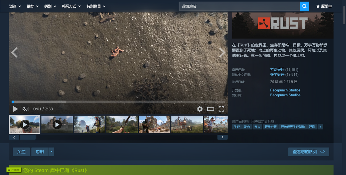Click the 关注 button
Viewport: 346px width, 175px height.
pyautogui.click(x=21, y=152)
